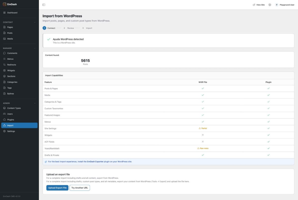Toggle the sidebar collapse icon
Screen dimensions: 298x200
coord(44,5)
